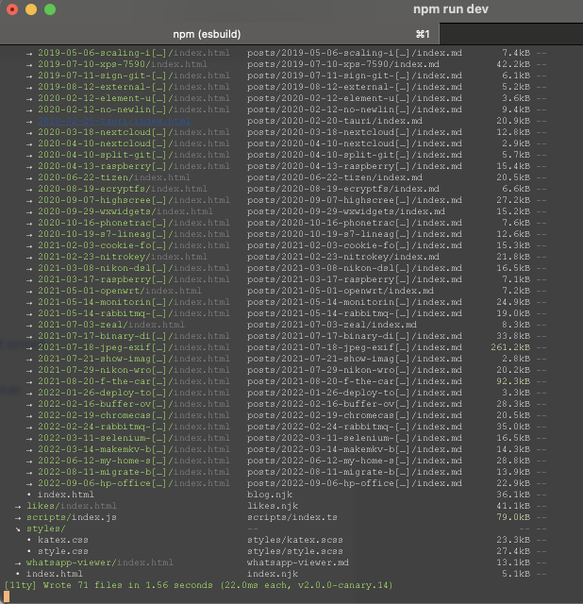The image size is (583, 604).
Task: Click the bullet before blog index.html
Action: click(x=29, y=495)
